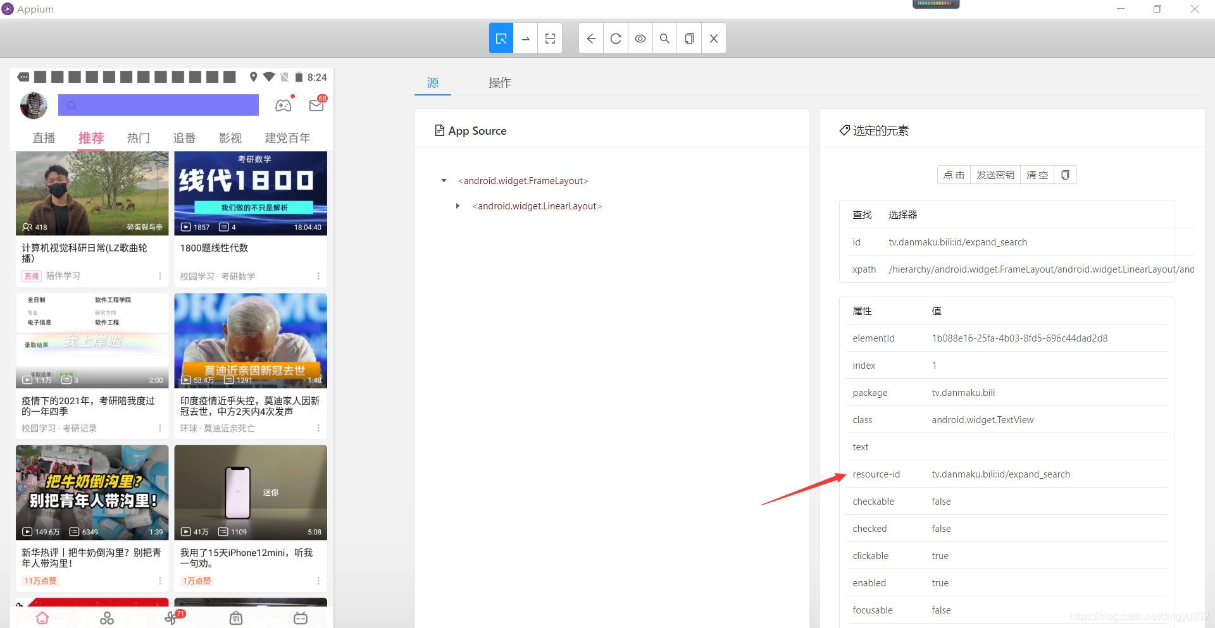This screenshot has height=628, width=1215.
Task: Tap the channels icon in bottom nav
Action: 107,618
